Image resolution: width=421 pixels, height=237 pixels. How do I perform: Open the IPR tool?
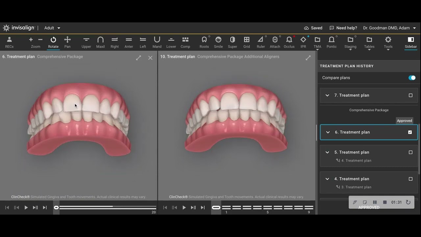303,42
